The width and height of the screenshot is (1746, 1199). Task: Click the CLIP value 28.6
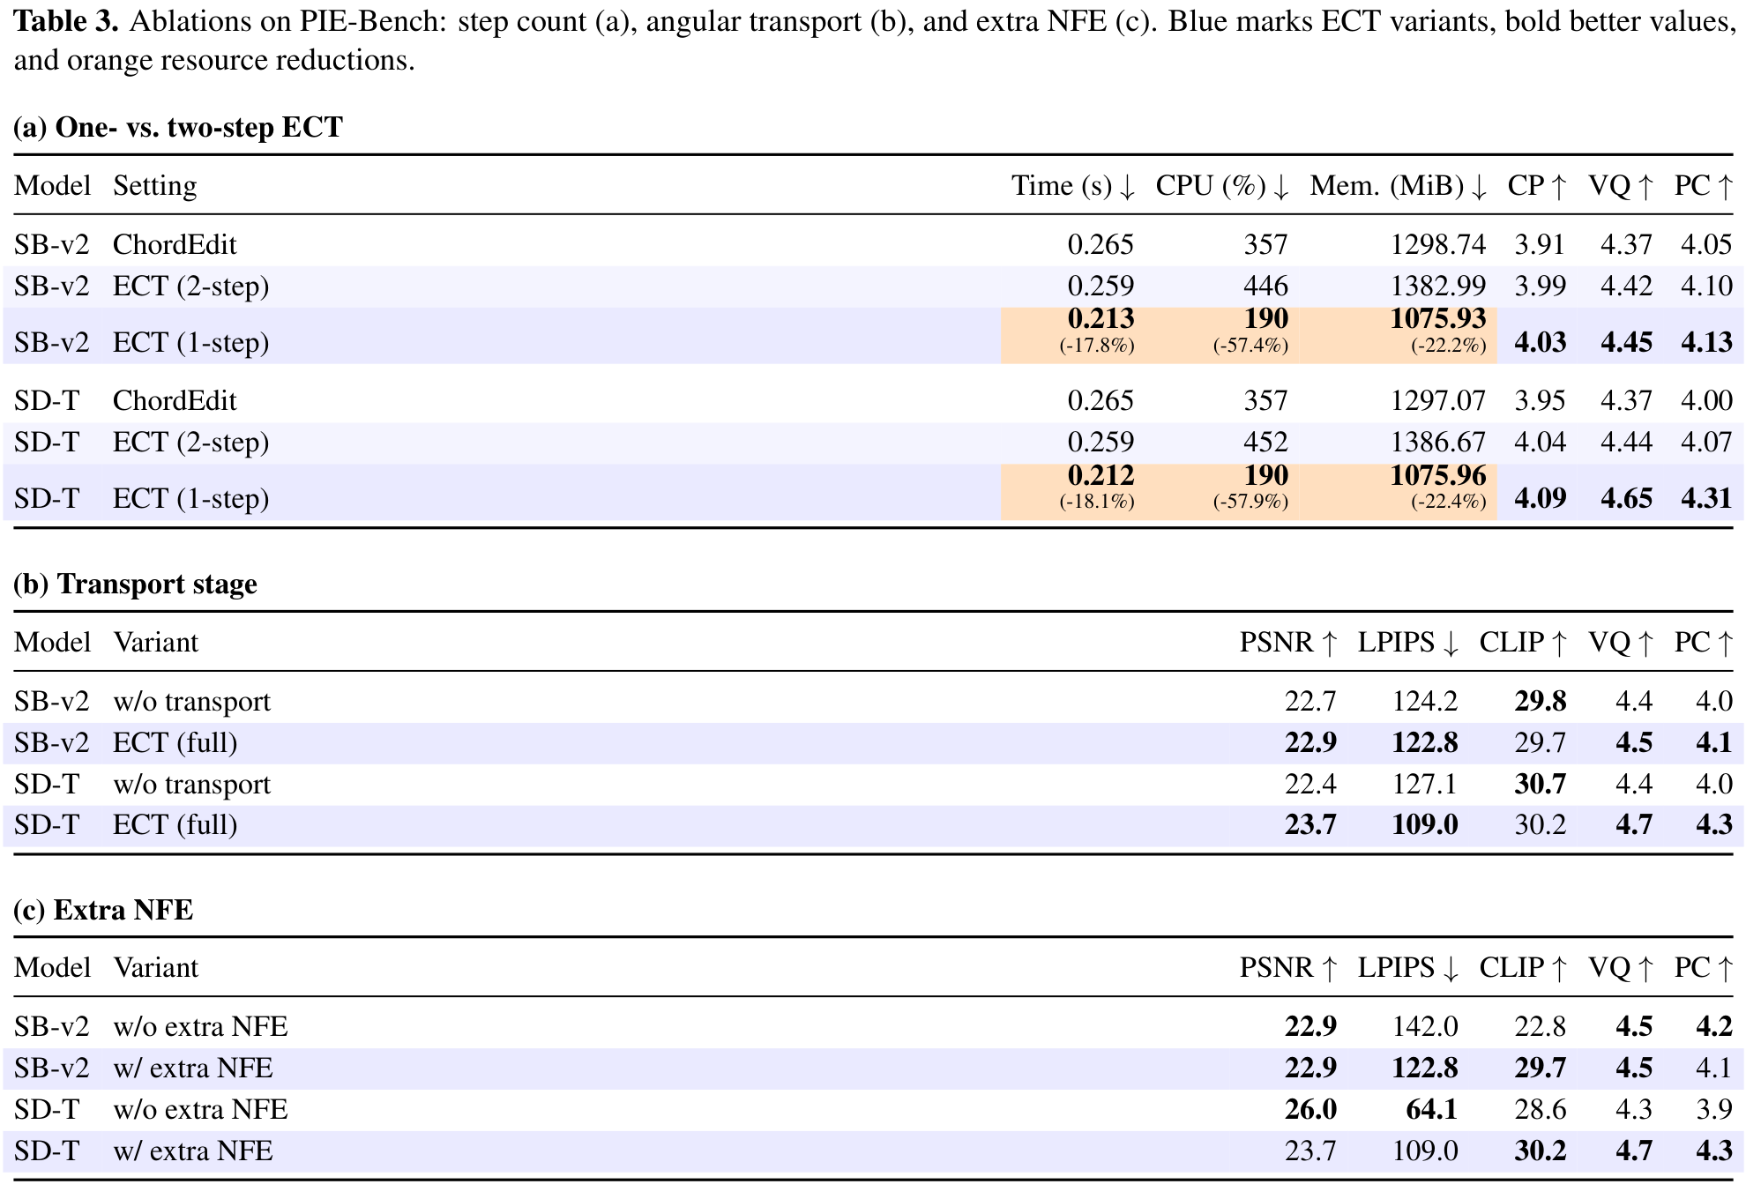[1541, 1109]
